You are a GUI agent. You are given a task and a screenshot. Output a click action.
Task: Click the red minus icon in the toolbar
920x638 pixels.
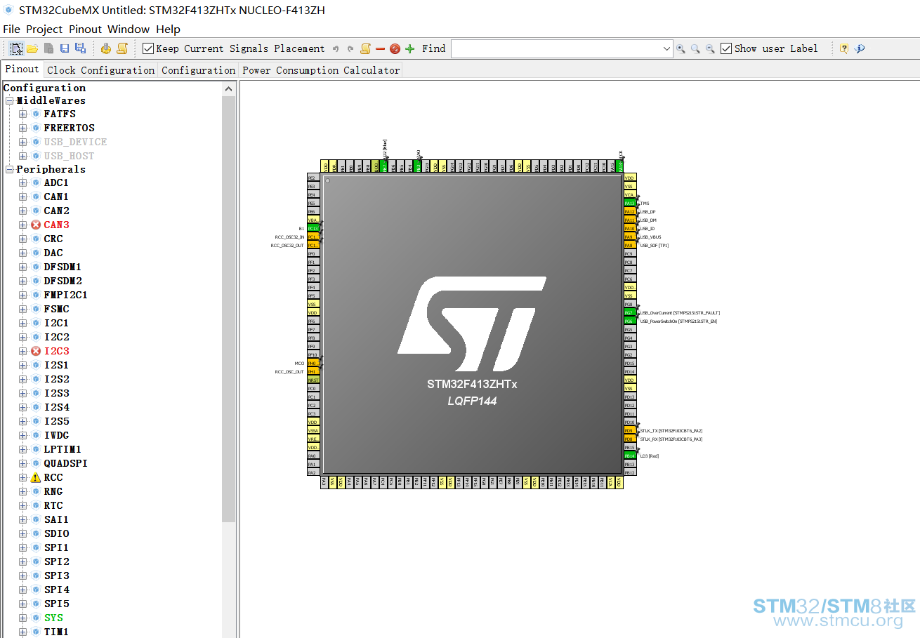(380, 48)
